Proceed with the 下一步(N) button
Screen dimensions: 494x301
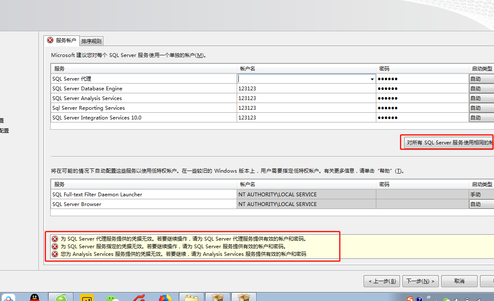coord(420,281)
